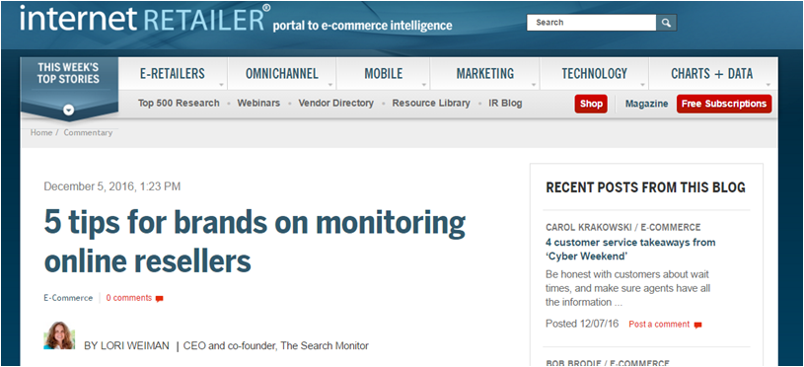Click the Free Subscriptions button
Image resolution: width=804 pixels, height=367 pixels.
click(723, 104)
